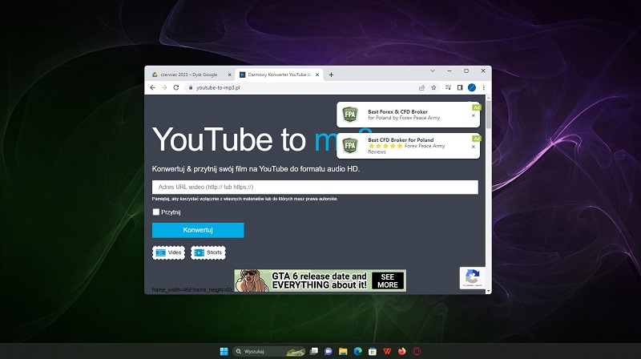This screenshot has height=359, width=641.
Task: Launch Microsoft Edge from the taskbar
Action: 357,351
